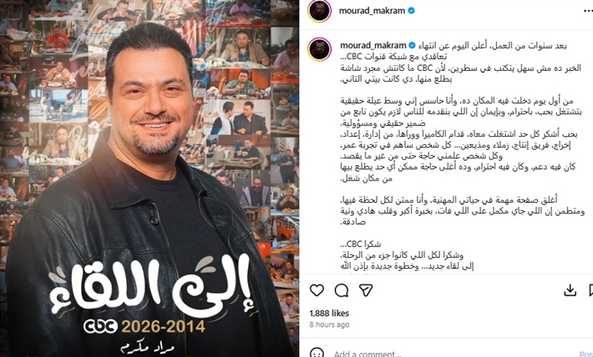Click the 8 hours ago timestamp

tap(329, 324)
